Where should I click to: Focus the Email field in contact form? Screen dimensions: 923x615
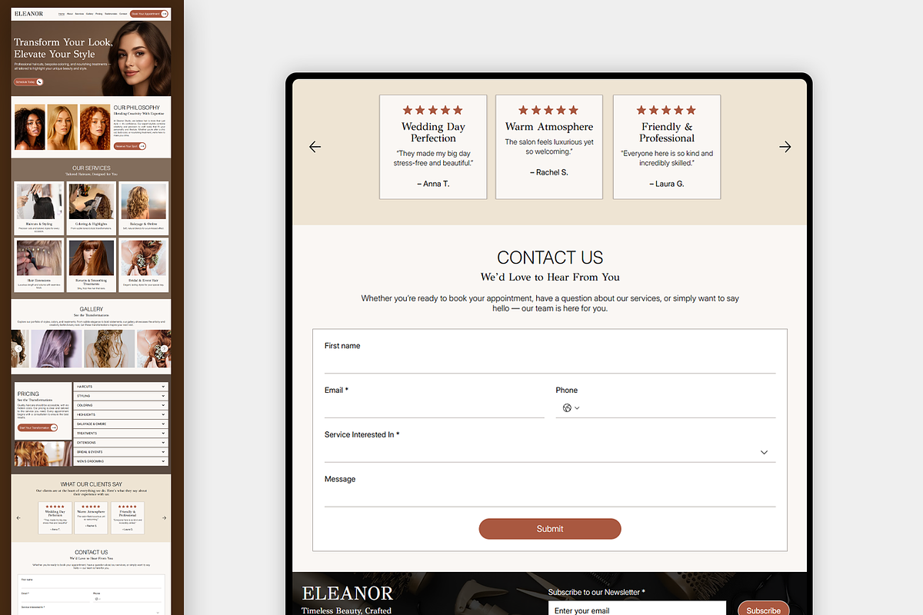435,408
